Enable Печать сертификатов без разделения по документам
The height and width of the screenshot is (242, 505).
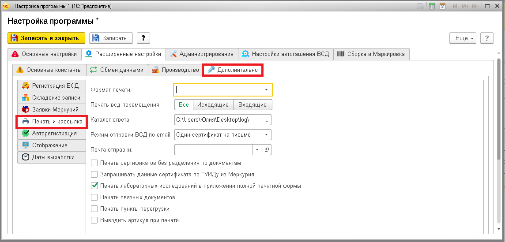point(94,163)
